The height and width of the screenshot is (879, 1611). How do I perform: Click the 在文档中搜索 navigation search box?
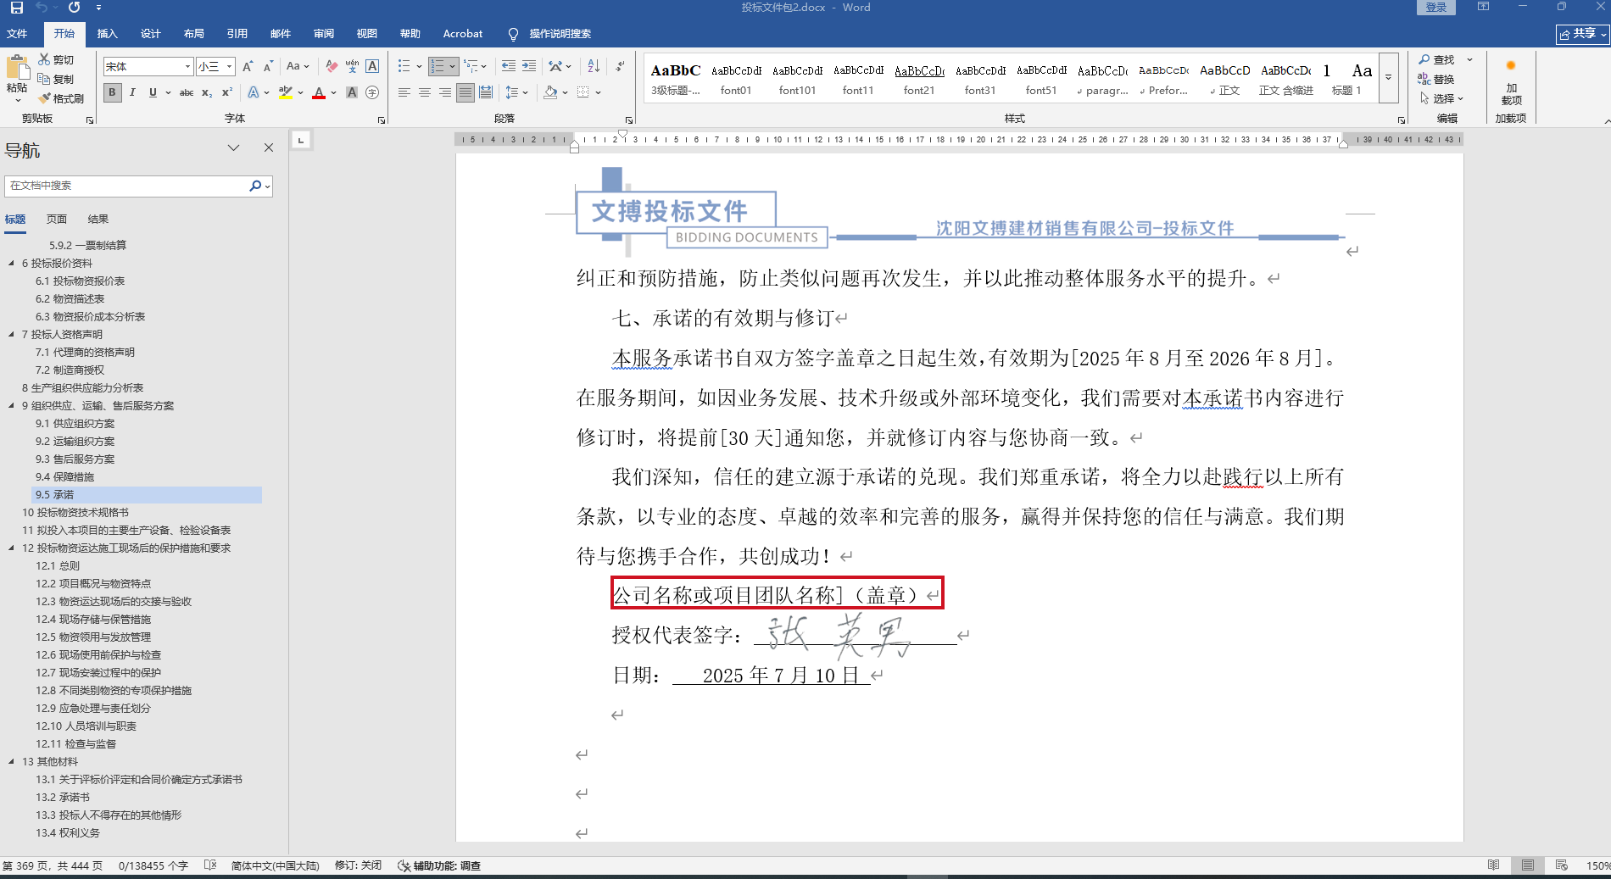pyautogui.click(x=127, y=186)
